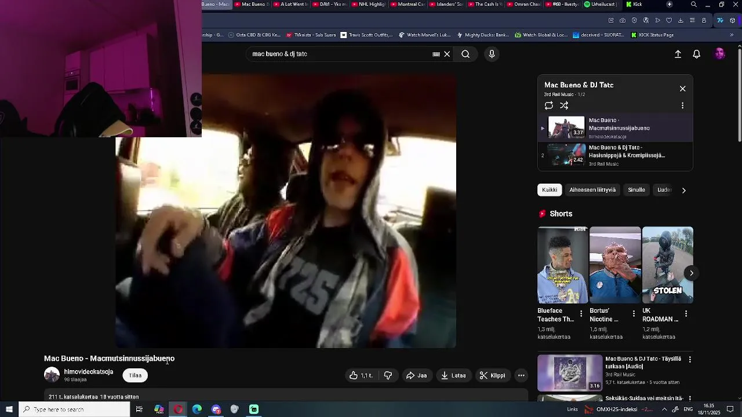
Task: Open Mighty Ducks bookmark
Action: point(483,35)
